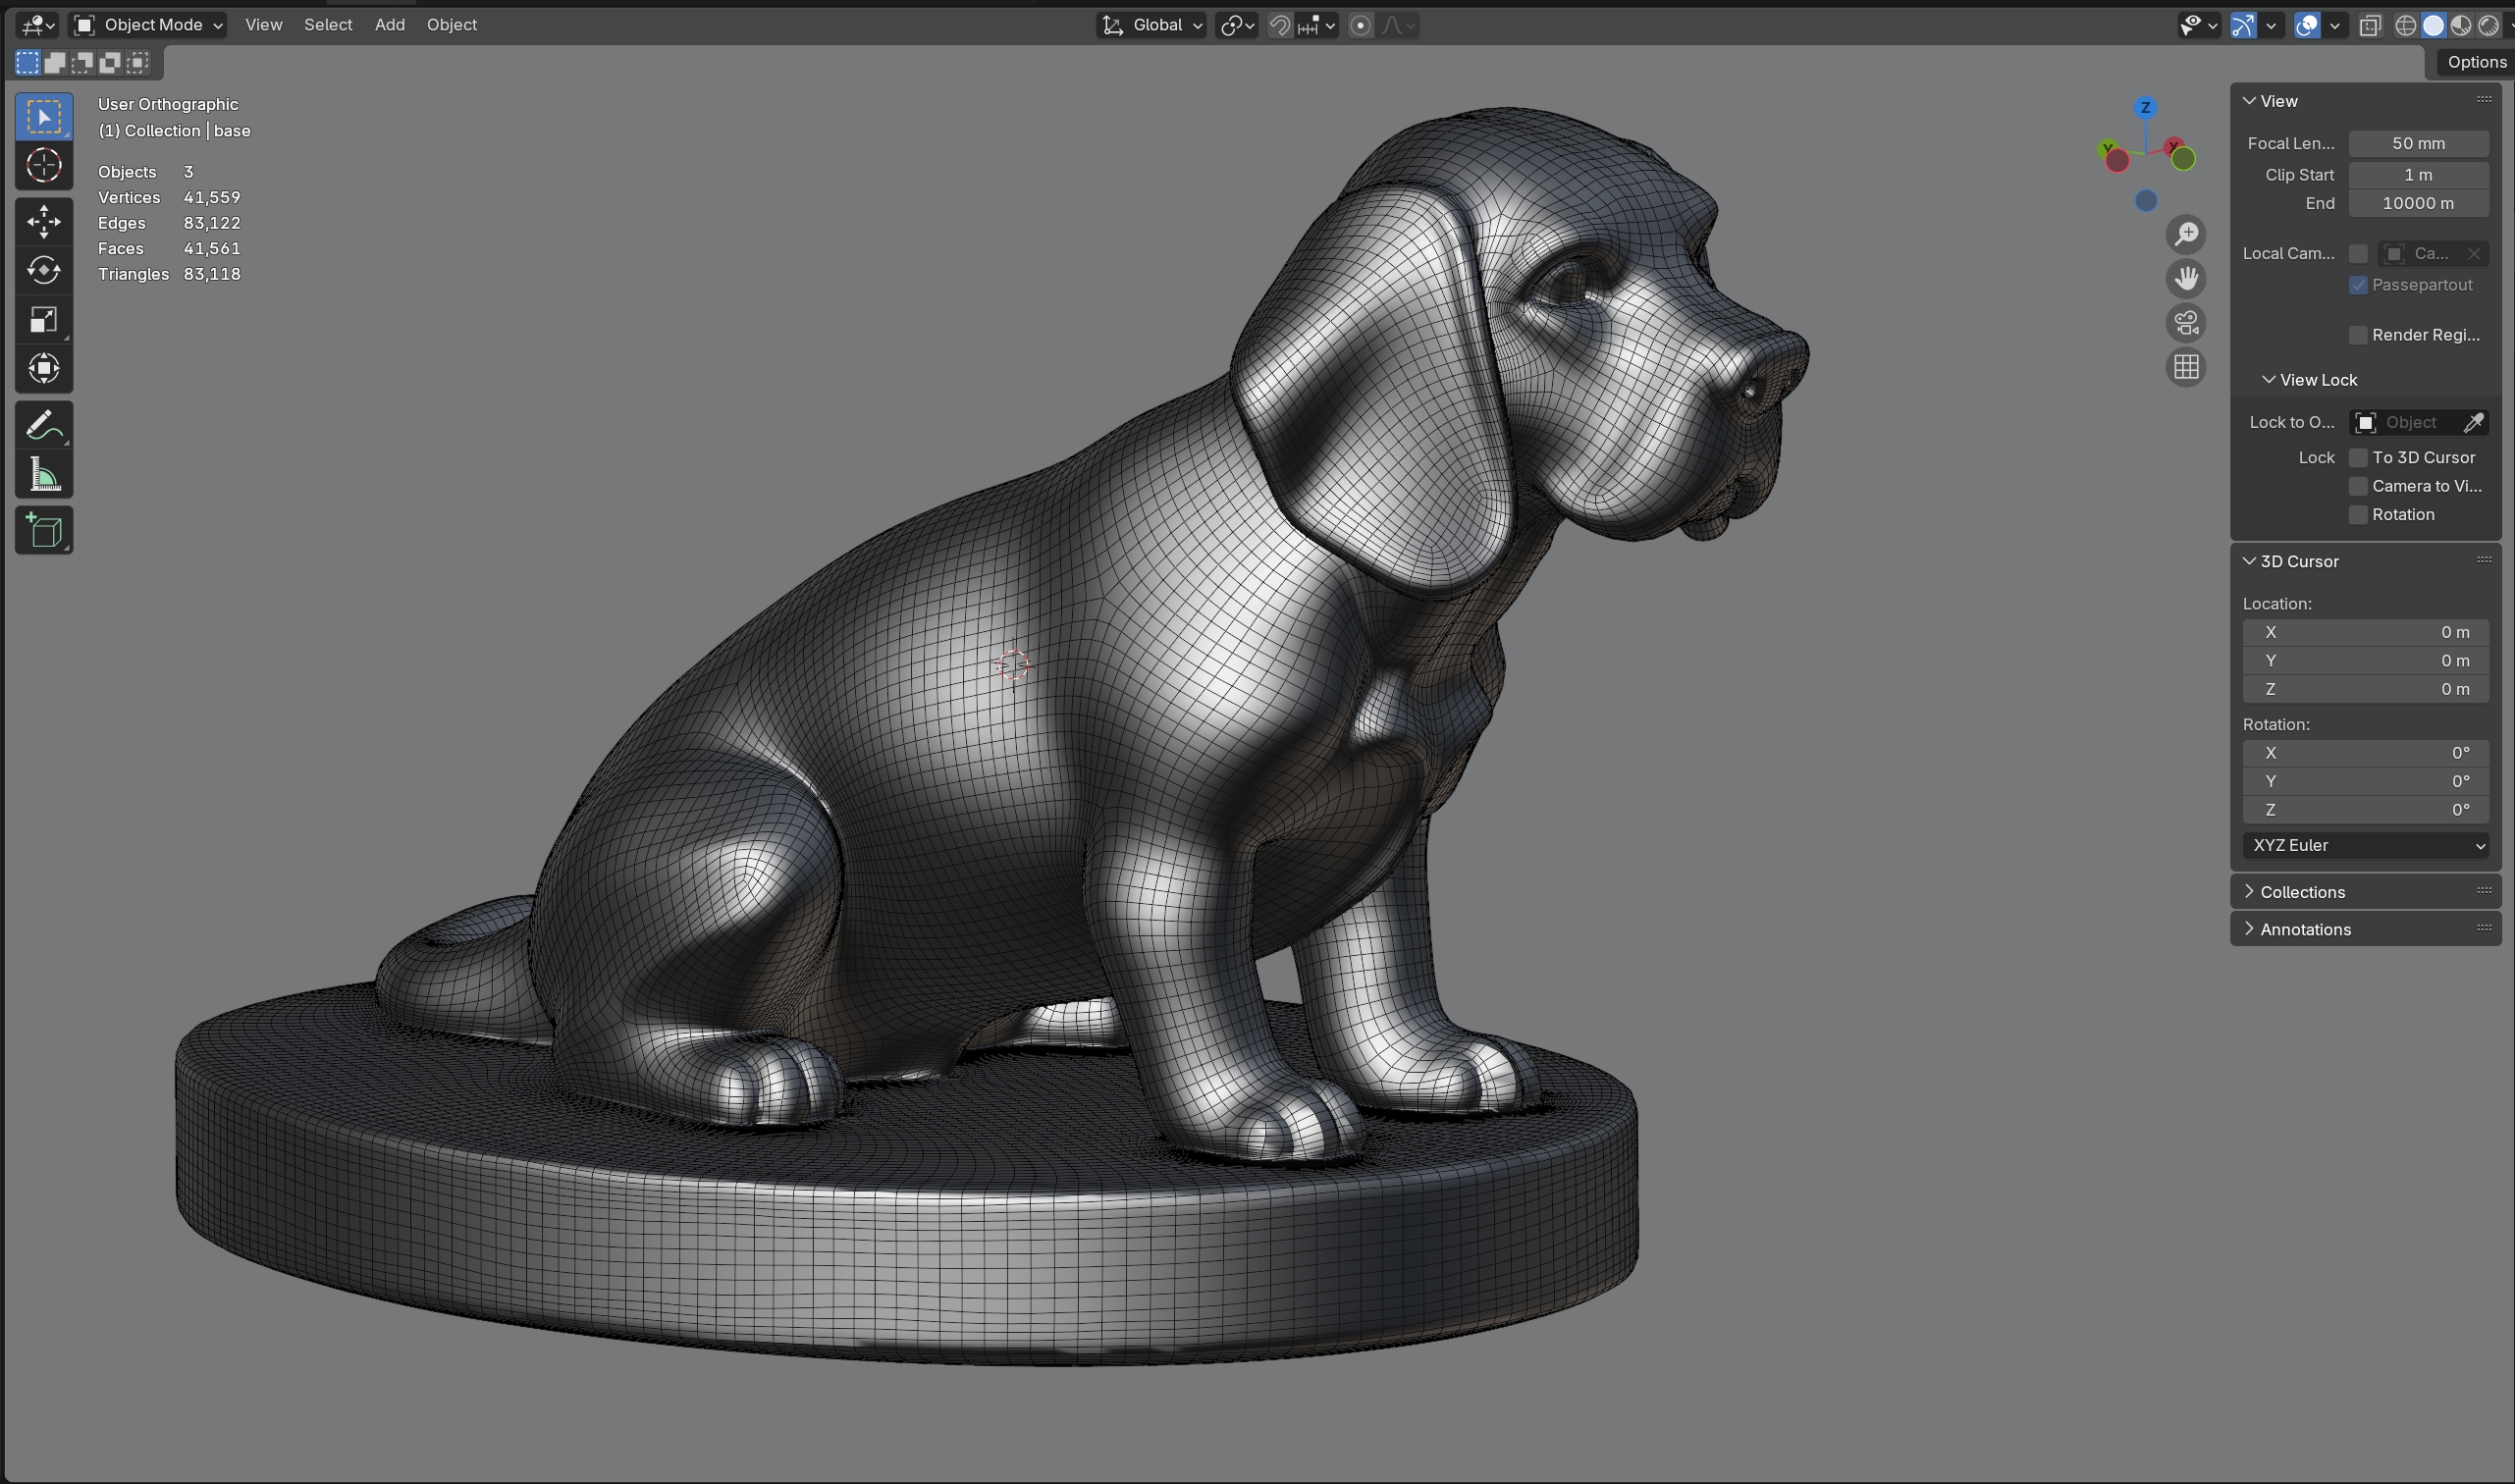Screen dimensions: 2515x1484
Task: Activate the Annotate pencil tool
Action: [x=44, y=426]
